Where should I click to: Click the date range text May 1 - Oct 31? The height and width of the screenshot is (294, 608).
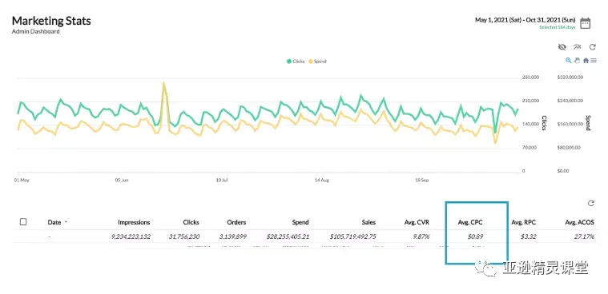[x=525, y=21]
